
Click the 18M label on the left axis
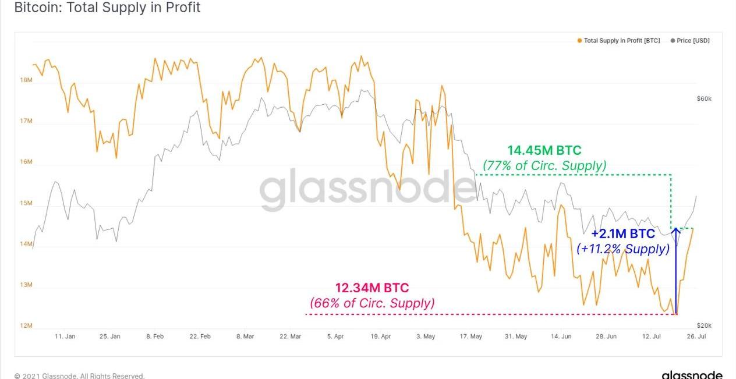(x=26, y=80)
